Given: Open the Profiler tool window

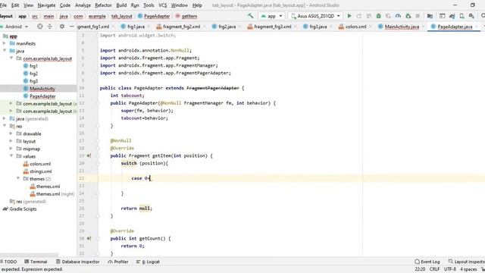Looking at the screenshot, I should pos(118,262).
